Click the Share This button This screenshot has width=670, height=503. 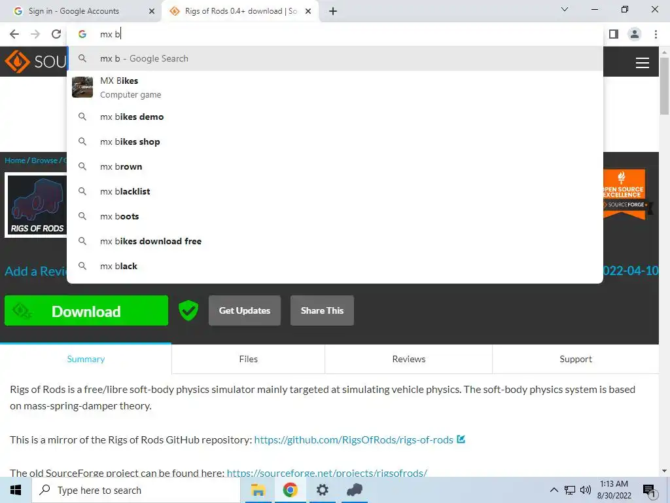322,310
